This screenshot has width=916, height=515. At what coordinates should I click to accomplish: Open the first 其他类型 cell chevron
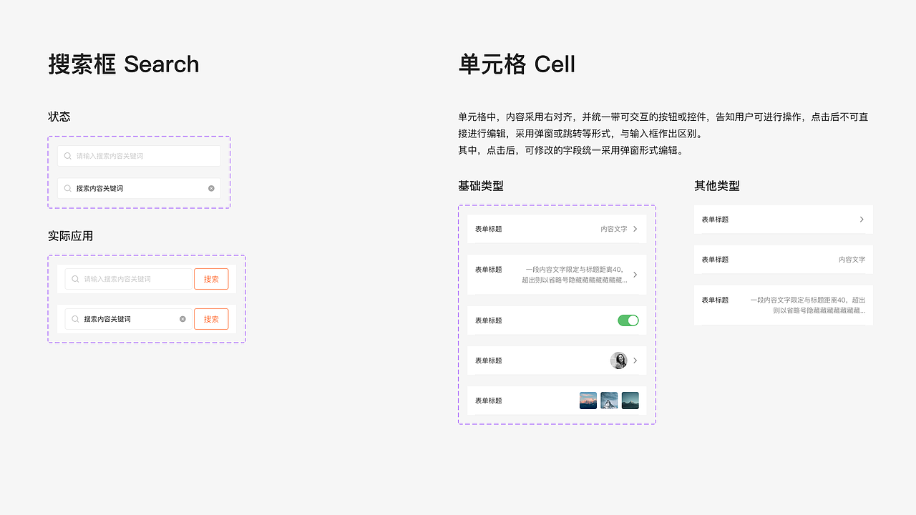point(861,219)
